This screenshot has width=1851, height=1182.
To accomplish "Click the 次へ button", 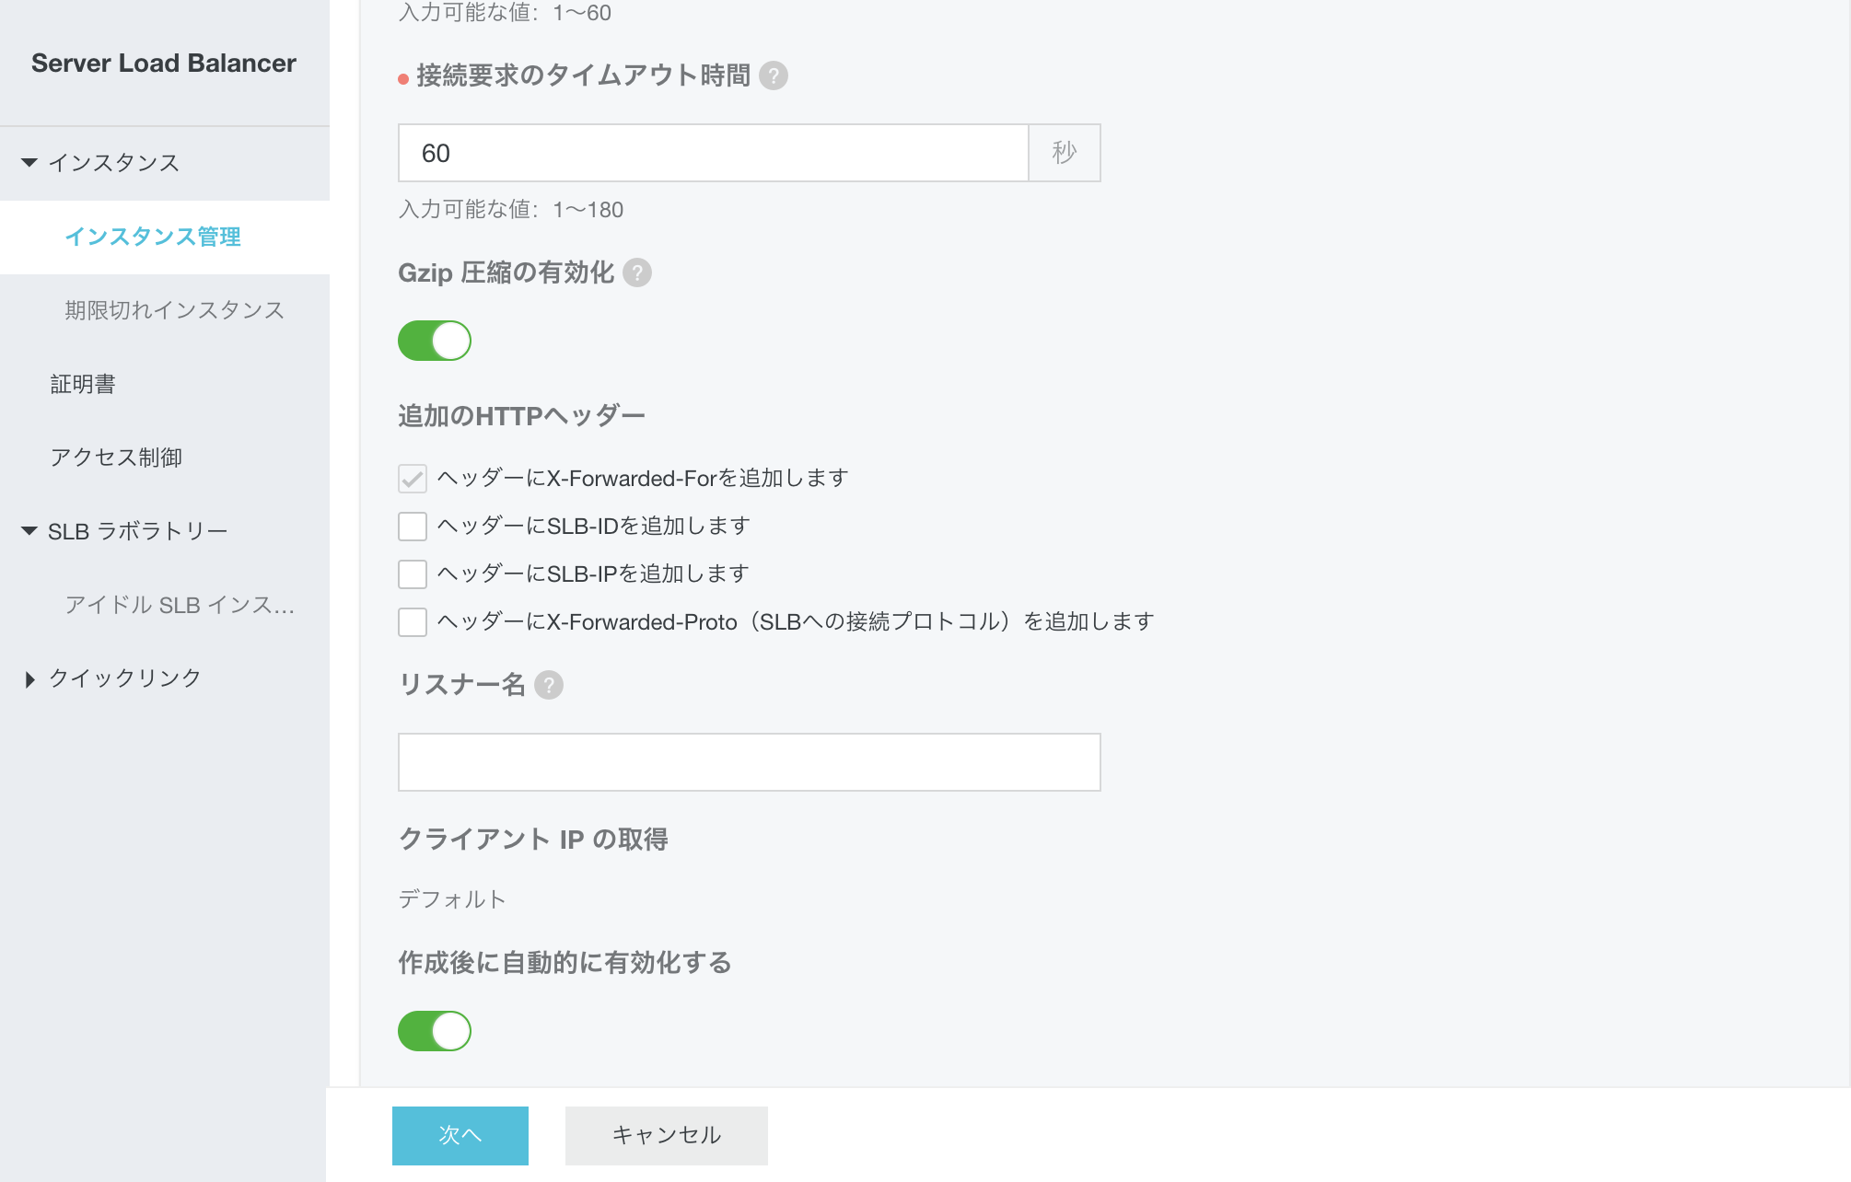I will pyautogui.click(x=460, y=1135).
